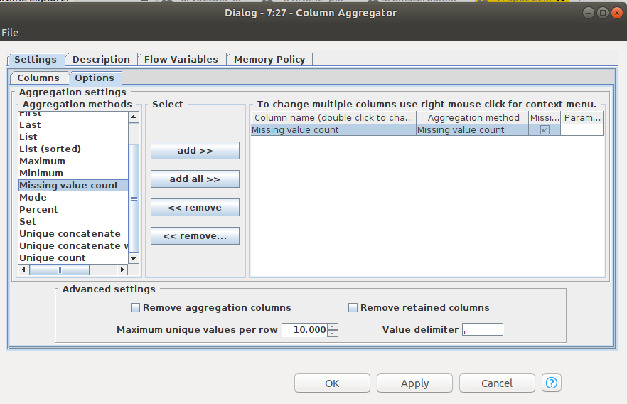
Task: Click the horizontal scrollbar left arrow
Action: (23, 270)
